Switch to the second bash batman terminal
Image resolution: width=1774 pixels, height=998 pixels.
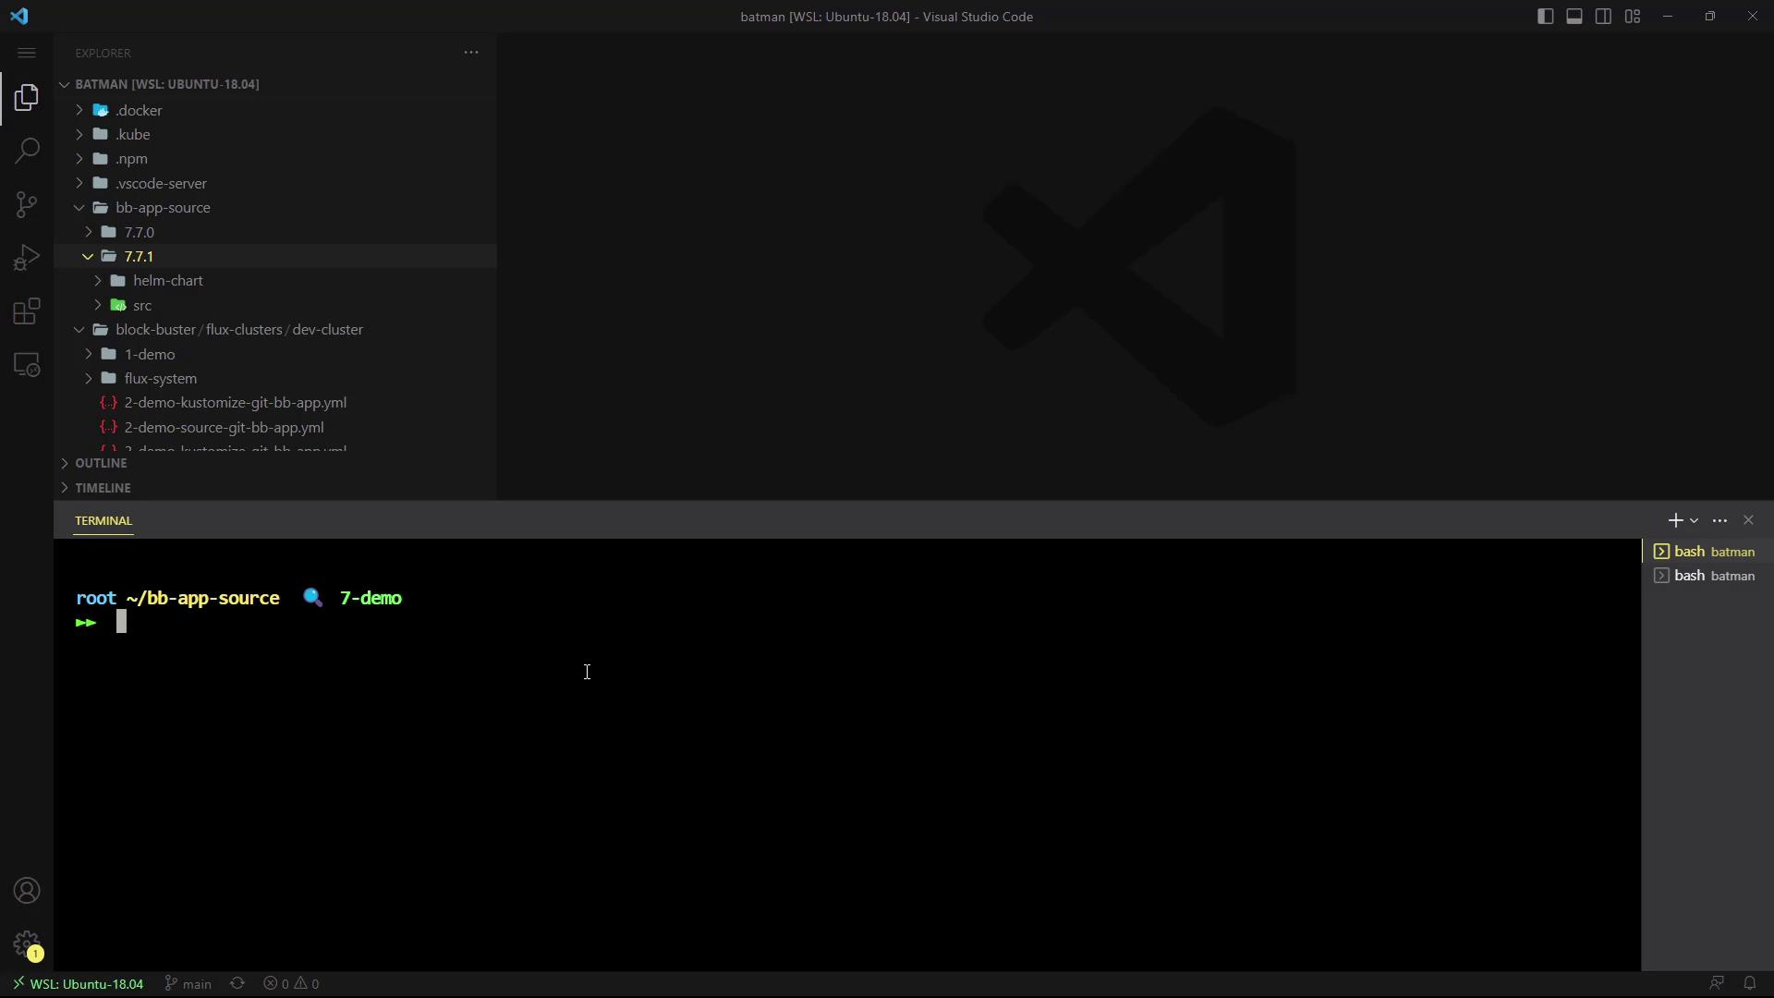pyautogui.click(x=1706, y=576)
